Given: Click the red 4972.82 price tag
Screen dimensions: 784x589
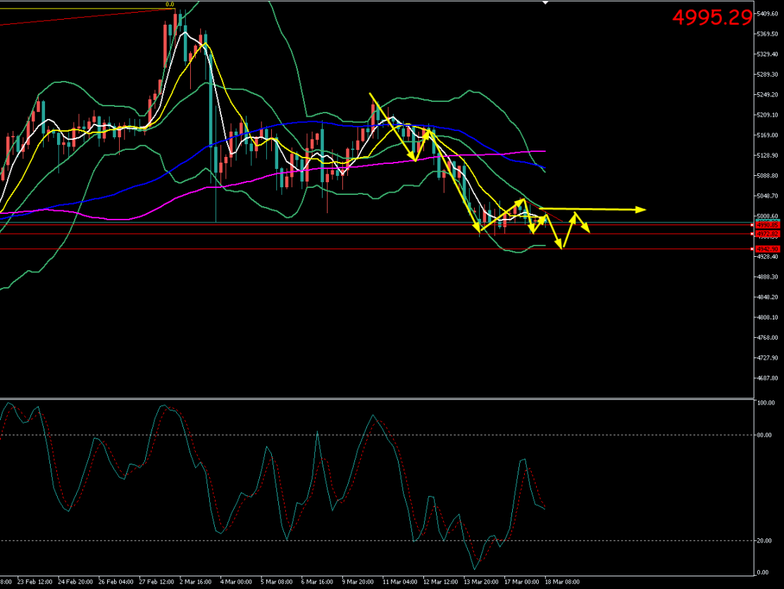Looking at the screenshot, I should coord(766,234).
